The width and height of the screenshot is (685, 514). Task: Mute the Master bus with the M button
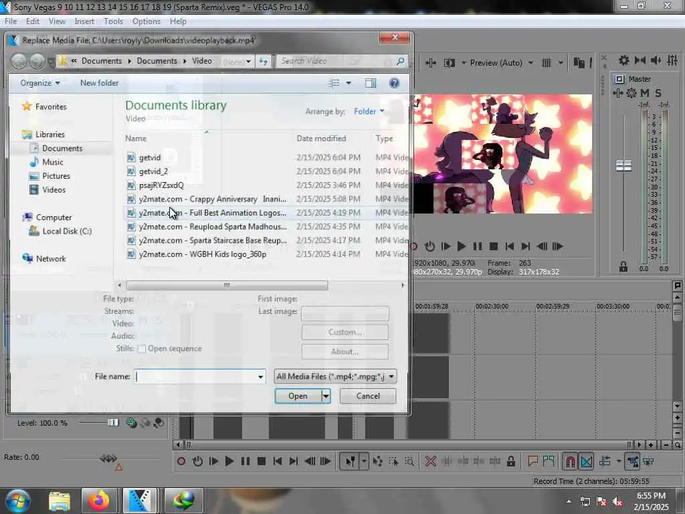[x=644, y=93]
